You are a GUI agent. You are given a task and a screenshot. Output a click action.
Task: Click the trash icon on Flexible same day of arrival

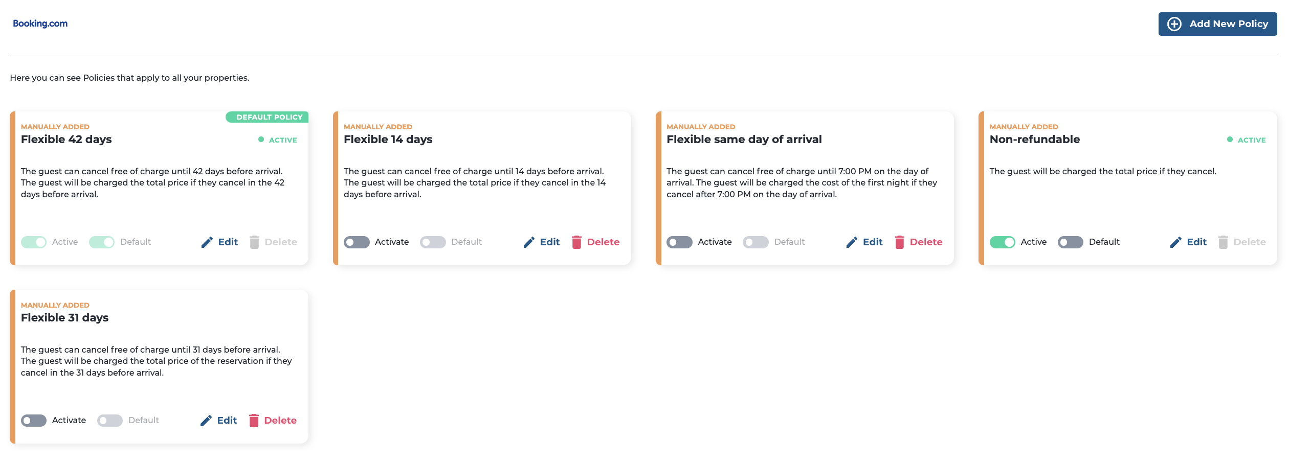[899, 242]
